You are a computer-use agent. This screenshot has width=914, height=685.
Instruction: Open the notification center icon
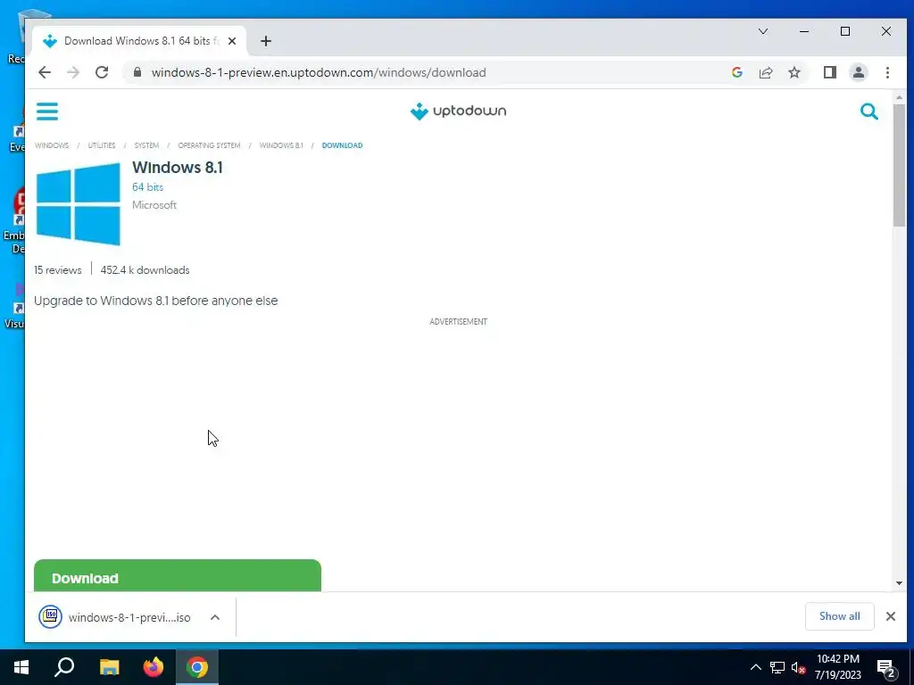click(886, 668)
